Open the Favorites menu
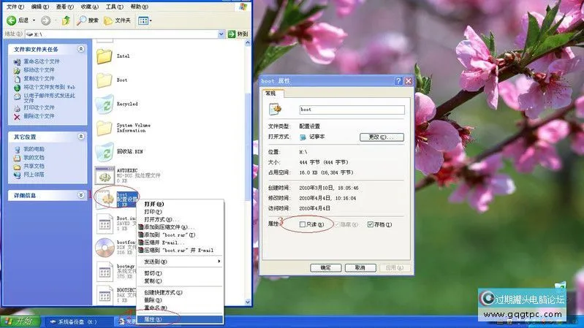The width and height of the screenshot is (584, 328). pyautogui.click(x=90, y=7)
